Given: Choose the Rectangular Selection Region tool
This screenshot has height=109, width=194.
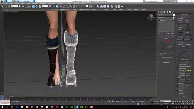Looking at the screenshot, I should 26,6.
